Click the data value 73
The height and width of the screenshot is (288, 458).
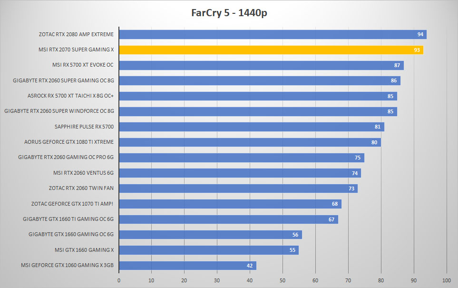(351, 189)
